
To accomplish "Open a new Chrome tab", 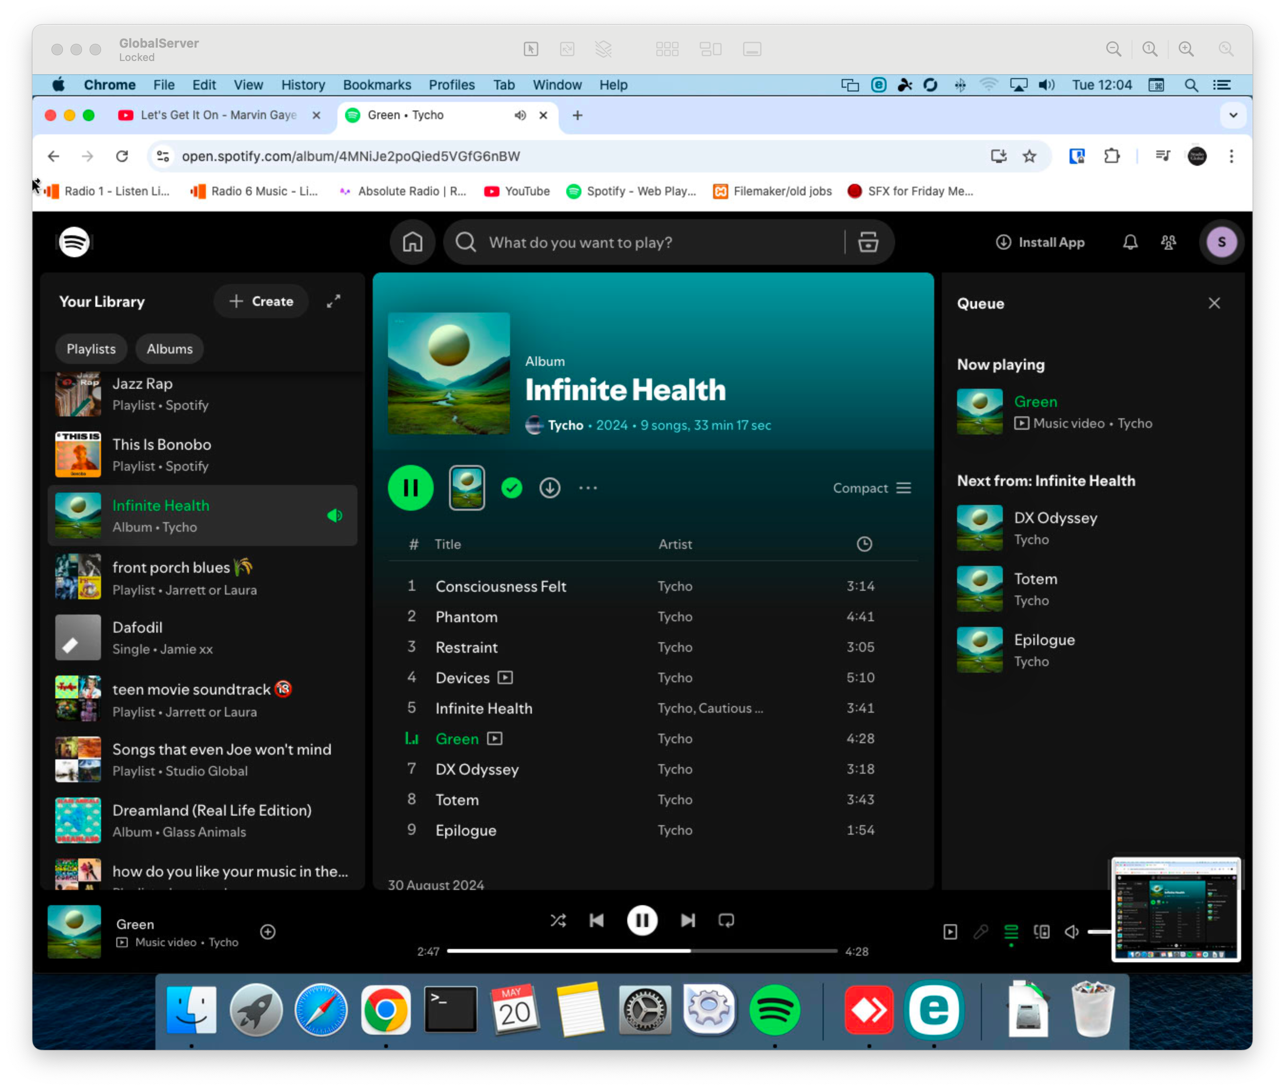I will coord(577,116).
